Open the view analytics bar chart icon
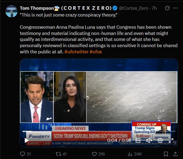Image resolution: width=183 pixels, height=159 pixels. click(130, 154)
